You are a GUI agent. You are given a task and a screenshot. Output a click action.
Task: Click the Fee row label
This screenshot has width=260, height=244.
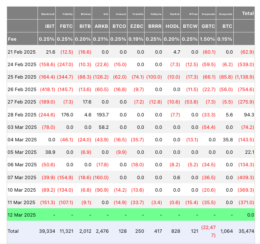[12, 39]
